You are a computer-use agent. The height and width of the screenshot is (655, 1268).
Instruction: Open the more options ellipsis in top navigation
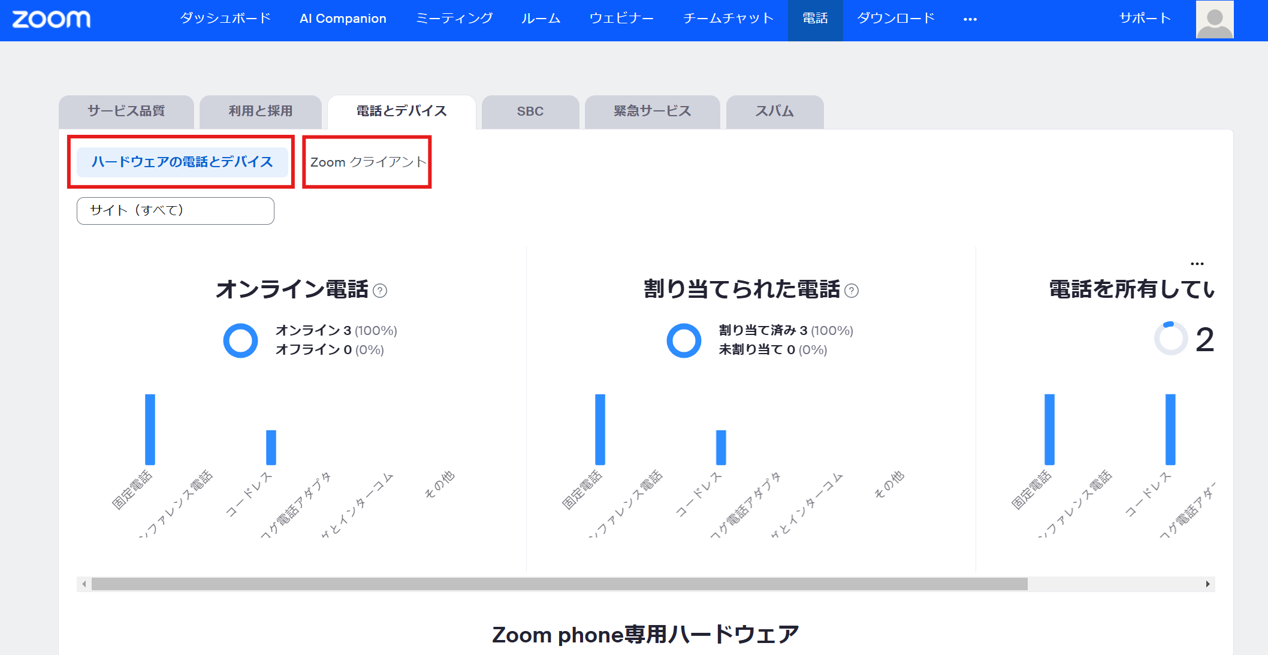click(970, 19)
